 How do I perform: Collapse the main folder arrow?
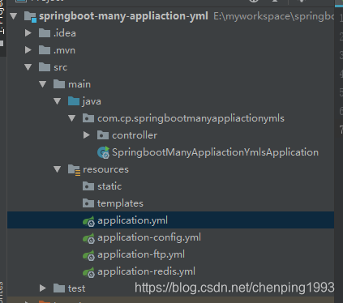[x=43, y=84]
